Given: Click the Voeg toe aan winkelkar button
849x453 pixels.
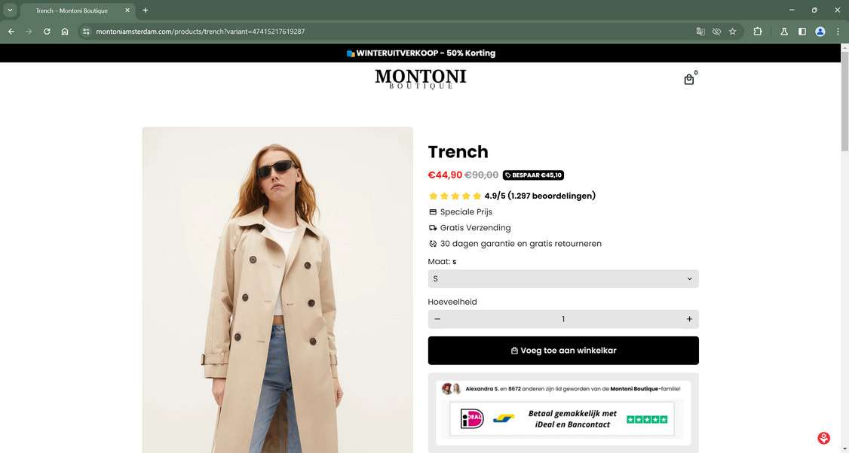Looking at the screenshot, I should [562, 350].
